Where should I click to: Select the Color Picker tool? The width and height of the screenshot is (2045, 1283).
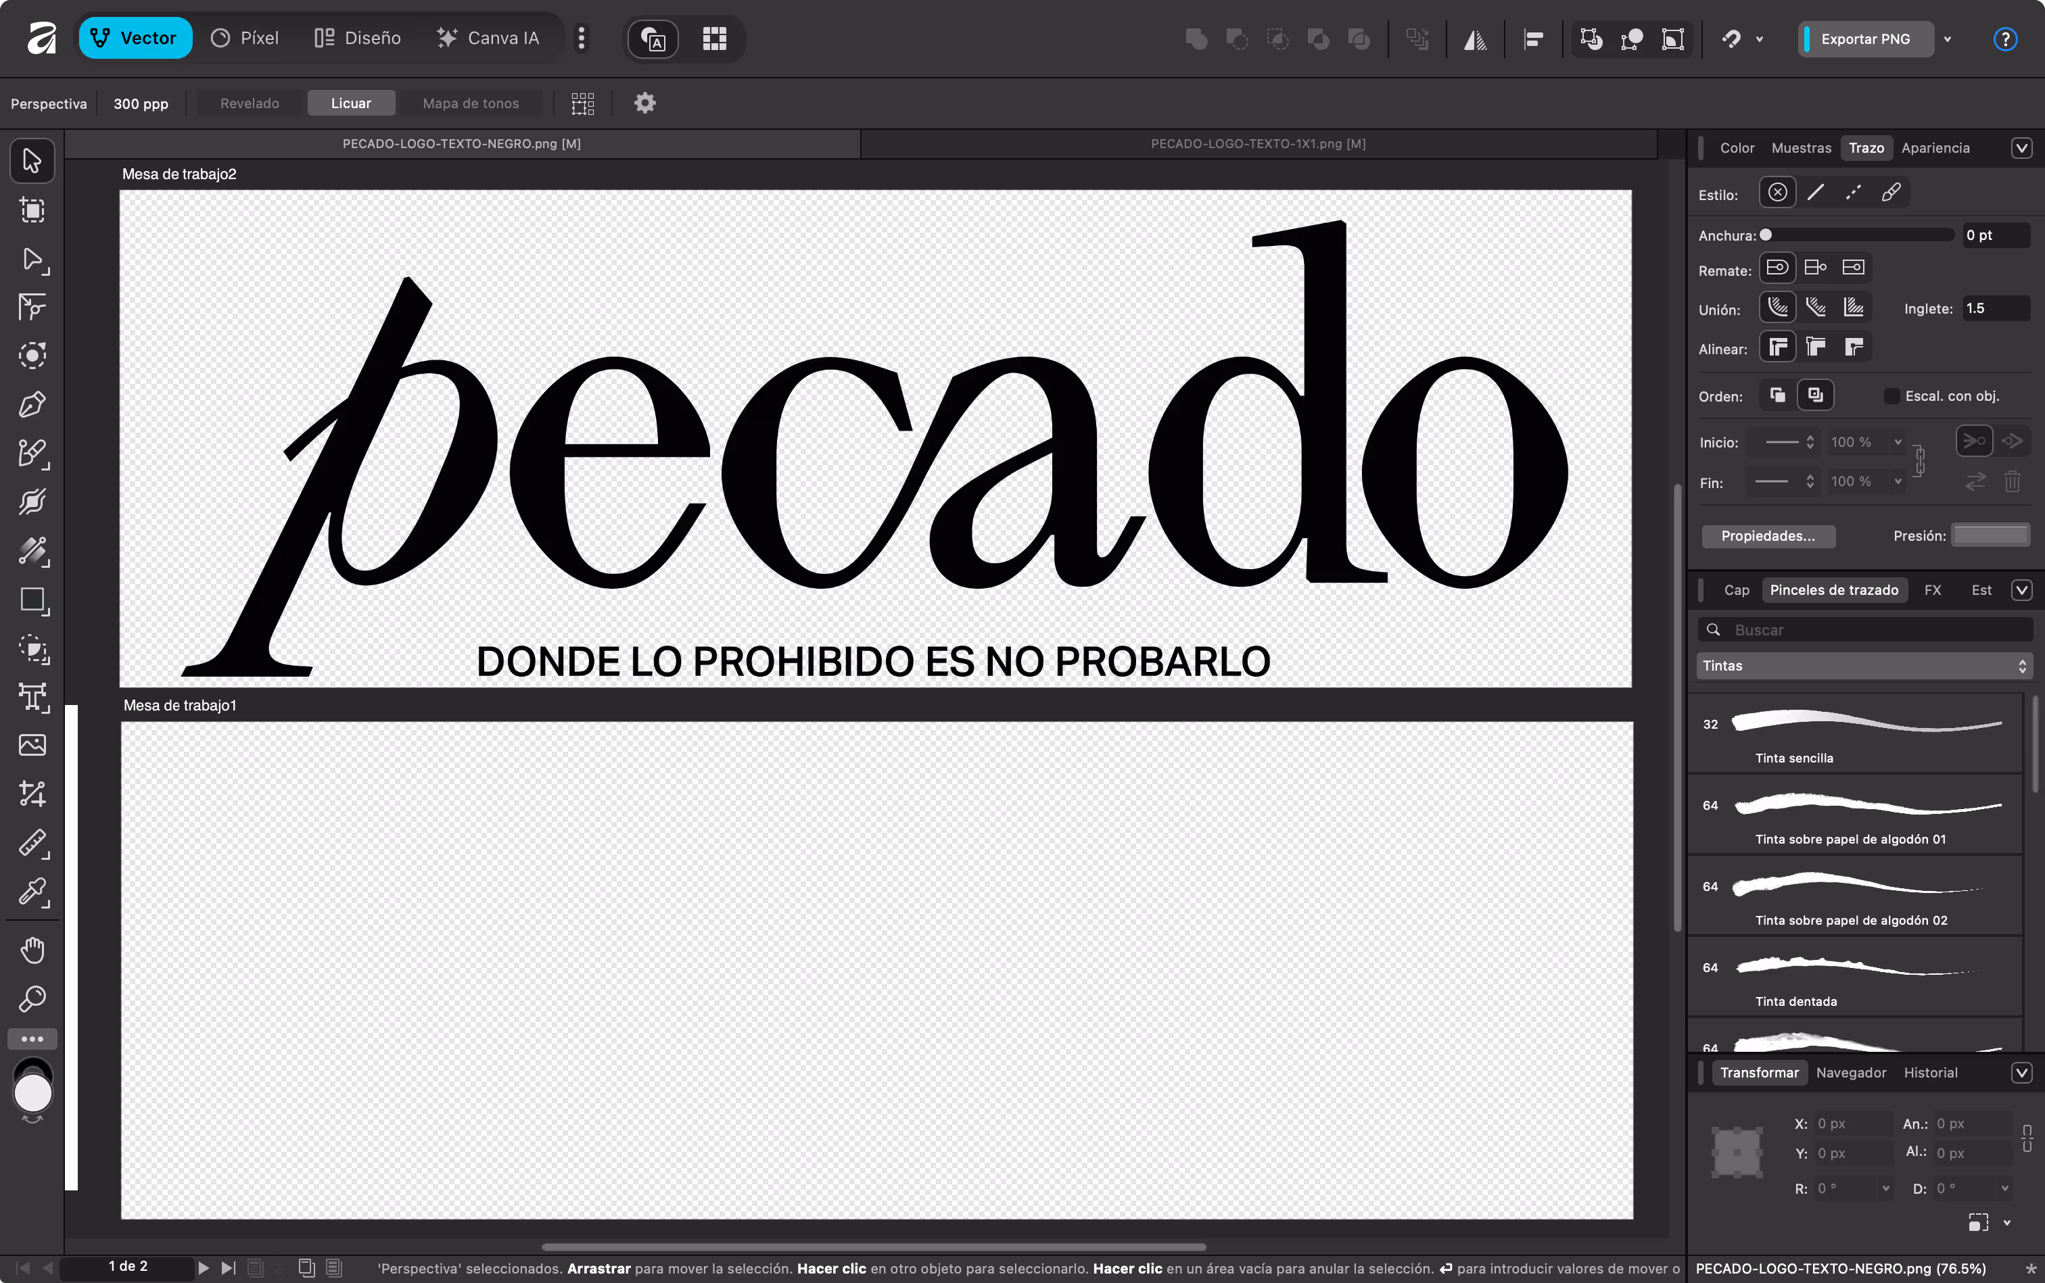(x=32, y=892)
